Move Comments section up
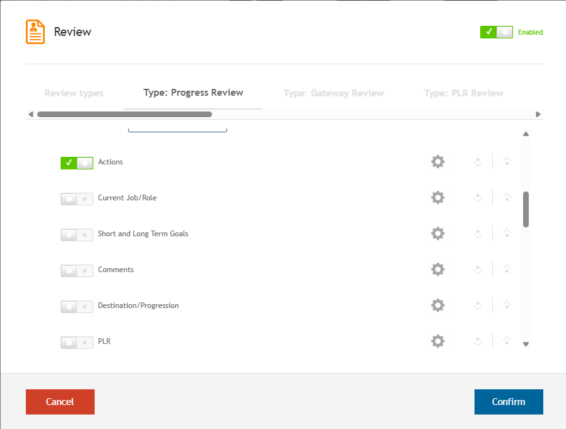 pos(507,269)
